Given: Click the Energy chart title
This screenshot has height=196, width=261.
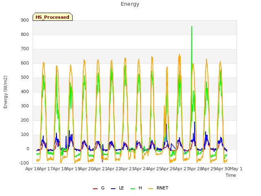Looking at the screenshot, I should (x=130, y=4).
